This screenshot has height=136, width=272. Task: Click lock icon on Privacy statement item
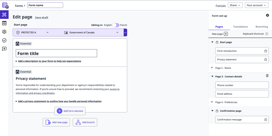click(265, 59)
